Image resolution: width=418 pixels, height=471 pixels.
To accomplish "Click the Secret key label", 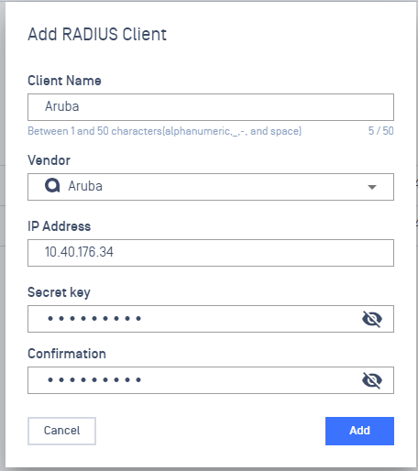I will tap(59, 292).
